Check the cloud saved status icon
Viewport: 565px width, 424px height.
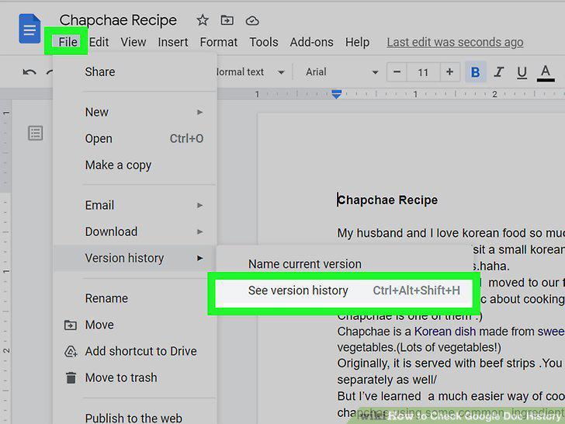[x=252, y=20]
